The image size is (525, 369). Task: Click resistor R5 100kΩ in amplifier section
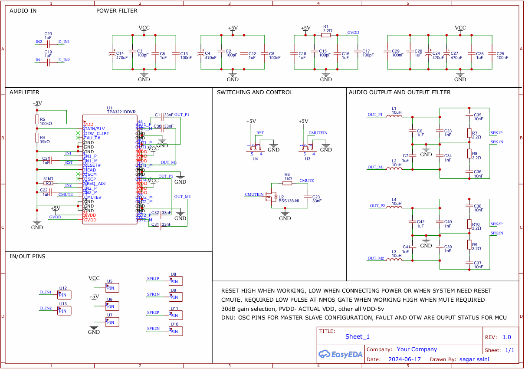37,119
